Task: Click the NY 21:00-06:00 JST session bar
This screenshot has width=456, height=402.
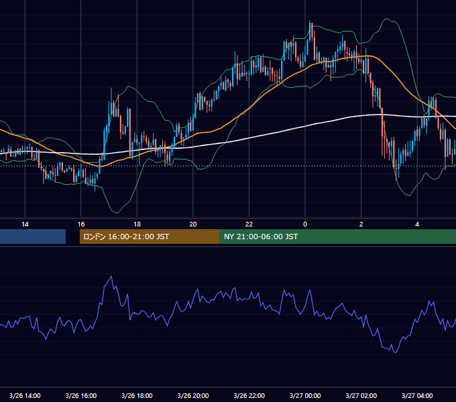Action: (337, 237)
